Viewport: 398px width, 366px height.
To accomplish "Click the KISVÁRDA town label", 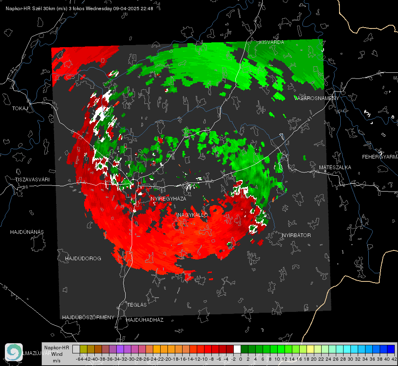I will pos(272,42).
